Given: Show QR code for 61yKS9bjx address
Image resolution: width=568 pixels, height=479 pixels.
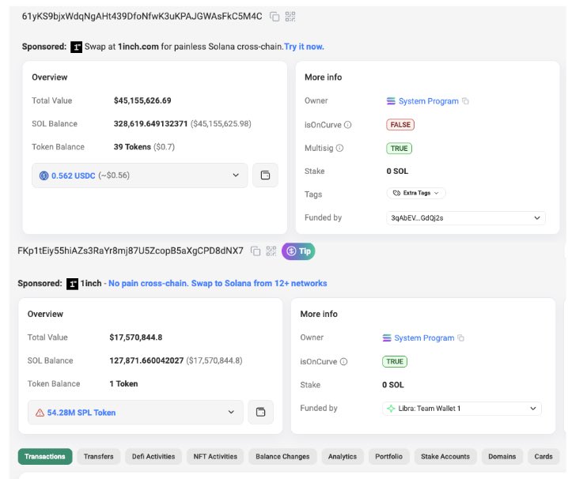Looking at the screenshot, I should coord(290,17).
